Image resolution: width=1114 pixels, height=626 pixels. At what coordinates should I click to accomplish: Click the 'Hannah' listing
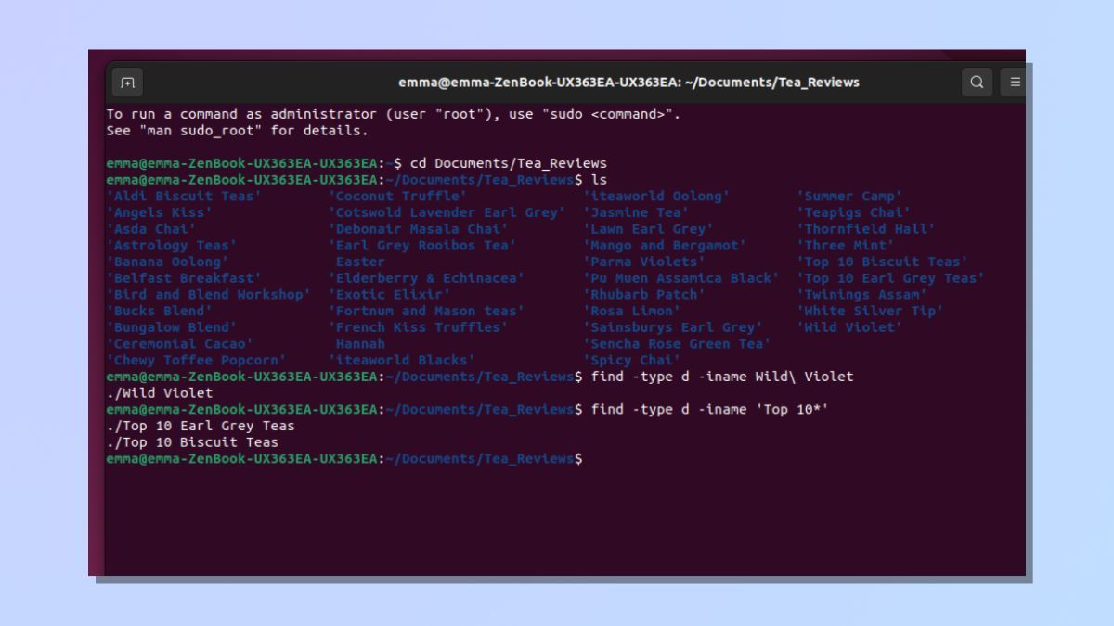click(361, 343)
